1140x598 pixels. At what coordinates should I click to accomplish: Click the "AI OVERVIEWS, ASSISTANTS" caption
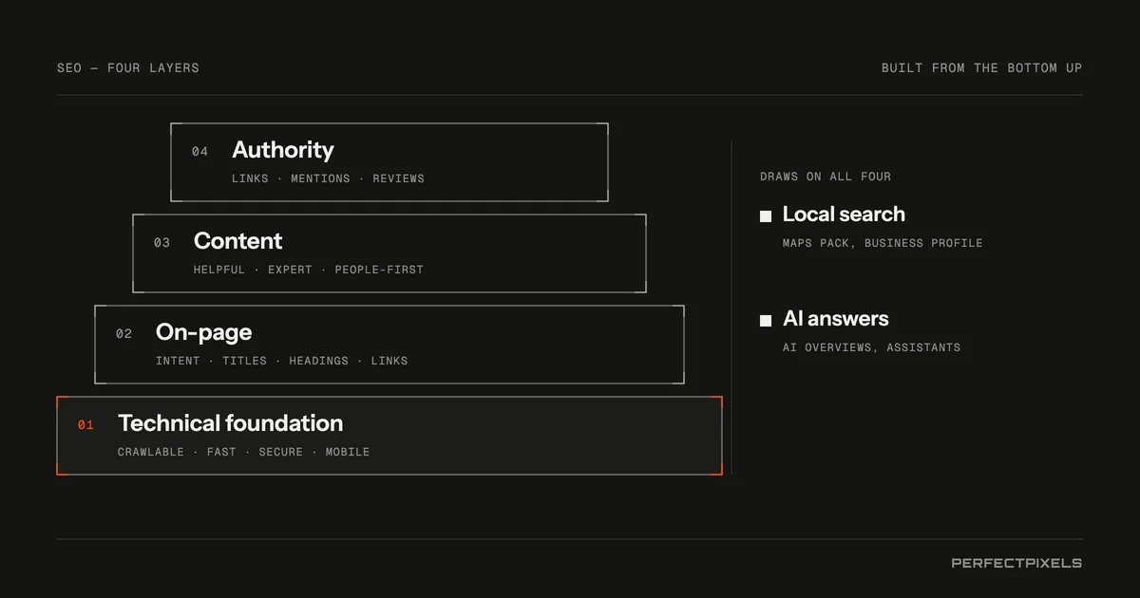tap(871, 347)
